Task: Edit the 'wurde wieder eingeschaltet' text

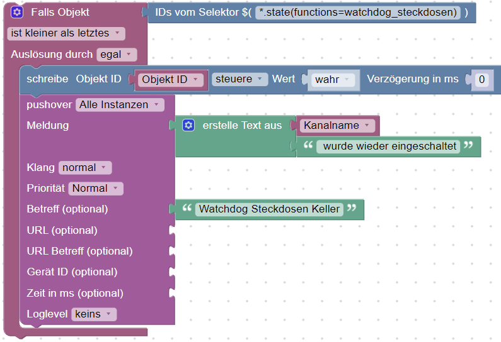Action: click(x=389, y=146)
